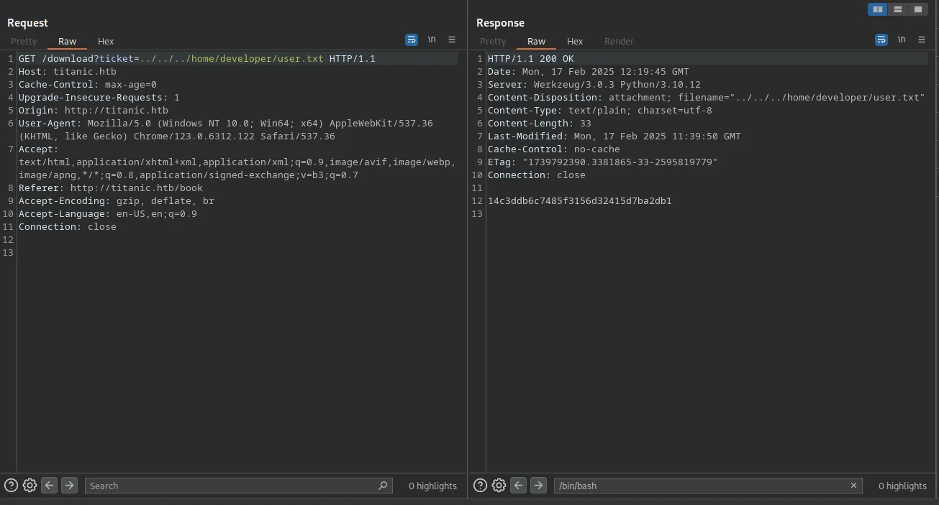
Task: Click the Request Connection: close header
Action: point(68,227)
